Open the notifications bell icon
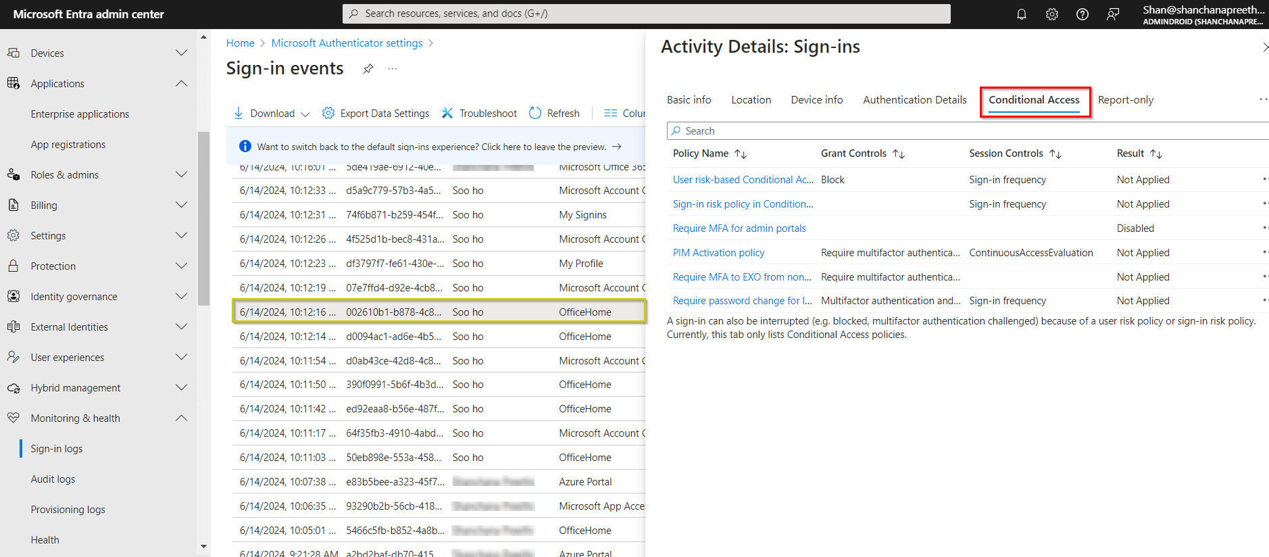The width and height of the screenshot is (1269, 557). point(1021,14)
